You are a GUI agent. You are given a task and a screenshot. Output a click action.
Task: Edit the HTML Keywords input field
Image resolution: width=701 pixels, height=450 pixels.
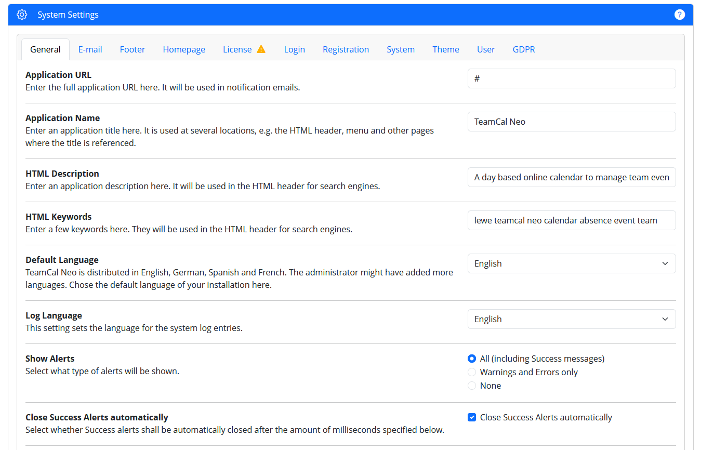[571, 220]
